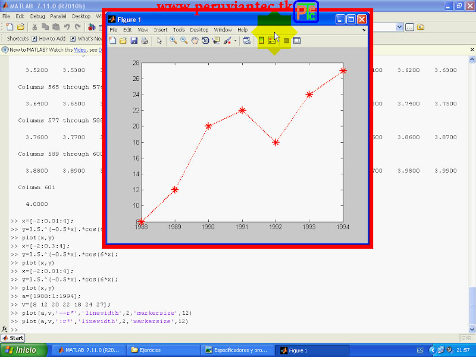Click the Paste icon in MATLAB toolbar
The image size is (476, 357).
pos(56,27)
